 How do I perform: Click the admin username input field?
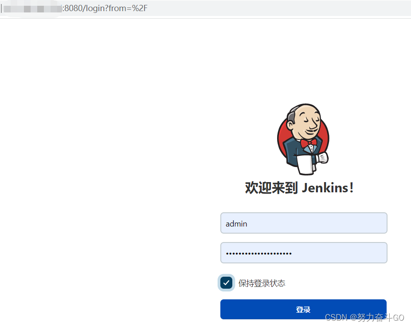(x=304, y=223)
